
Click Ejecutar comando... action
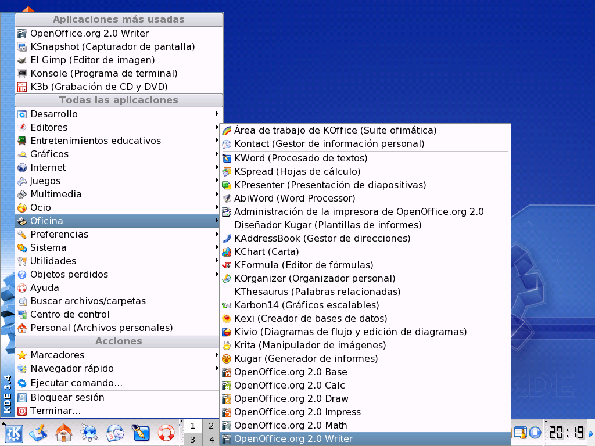pyautogui.click(x=76, y=383)
